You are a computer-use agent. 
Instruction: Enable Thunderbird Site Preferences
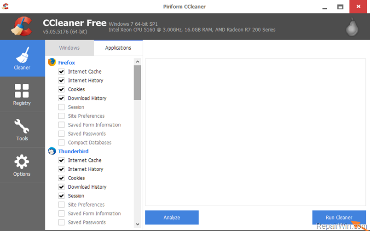(x=61, y=205)
